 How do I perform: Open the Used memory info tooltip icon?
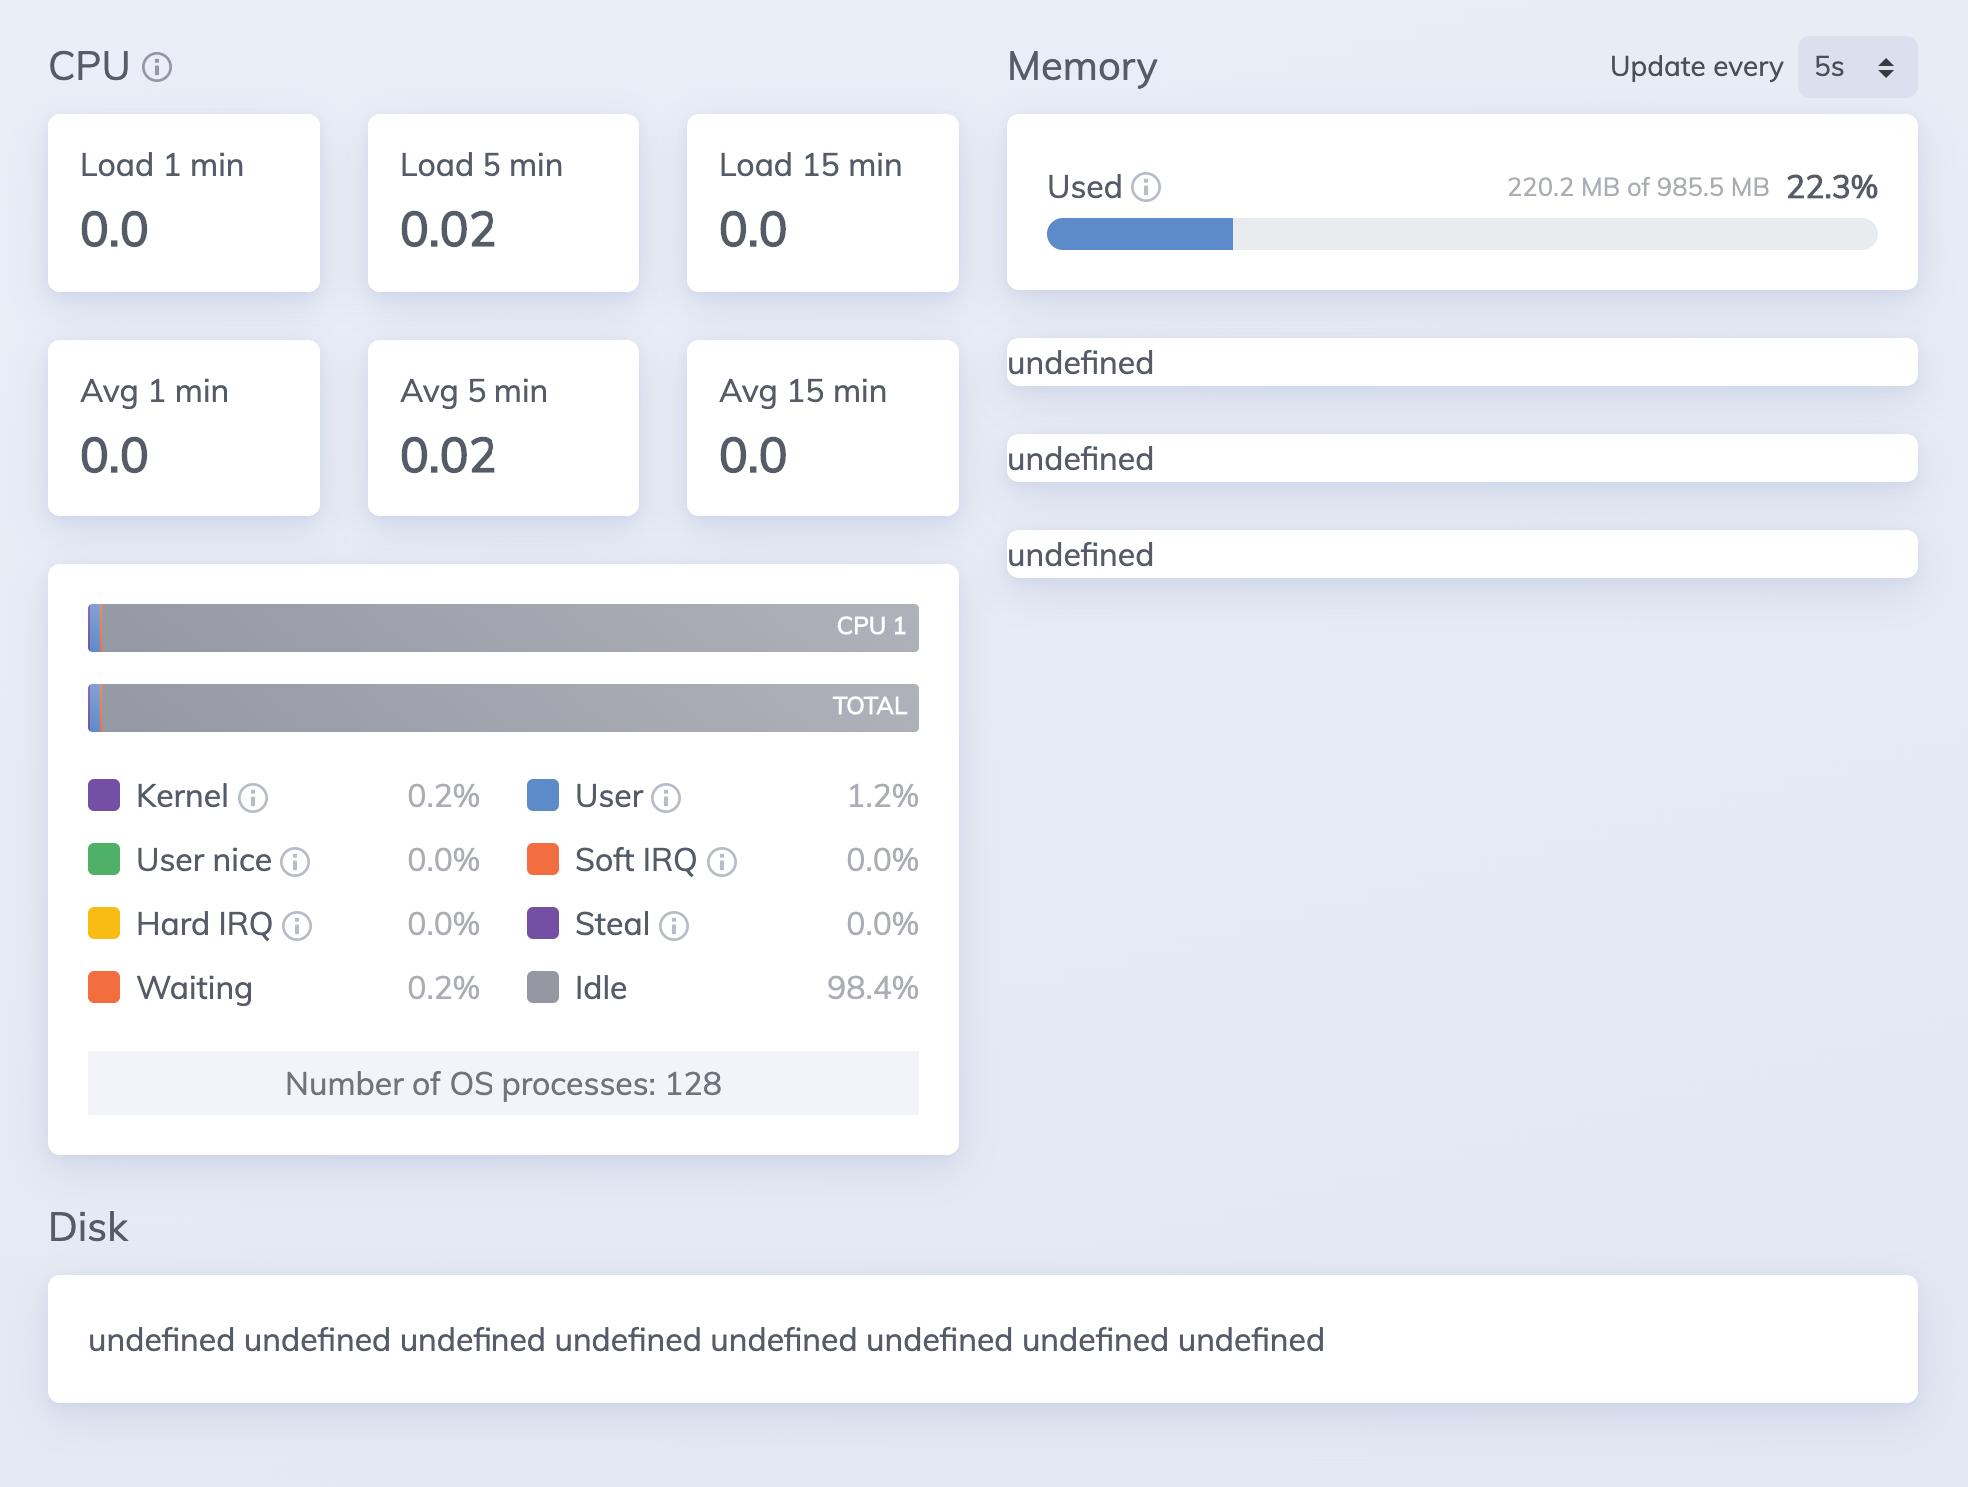coord(1147,186)
